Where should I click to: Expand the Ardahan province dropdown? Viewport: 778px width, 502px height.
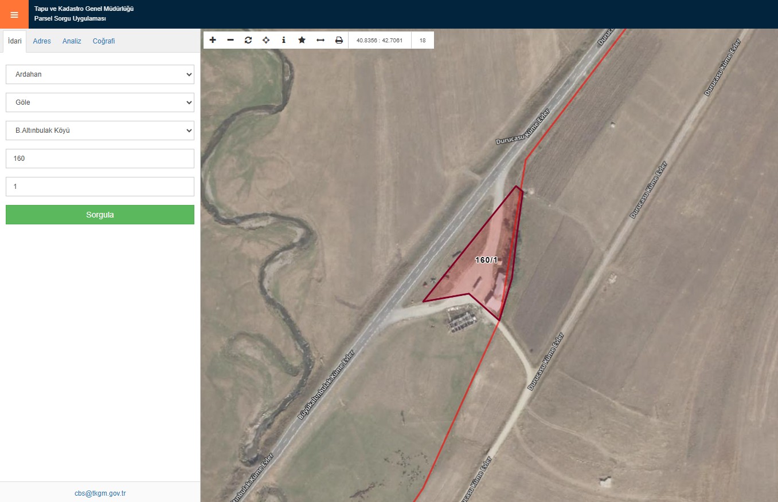tap(100, 74)
